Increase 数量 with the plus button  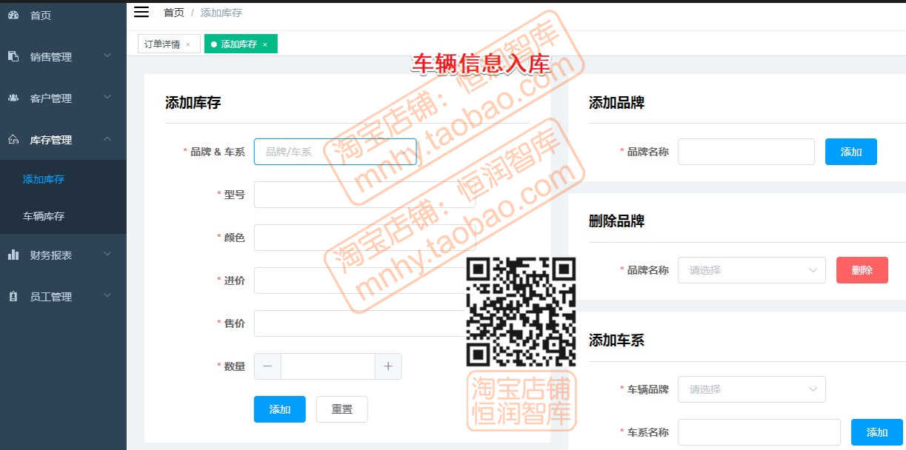(x=388, y=366)
